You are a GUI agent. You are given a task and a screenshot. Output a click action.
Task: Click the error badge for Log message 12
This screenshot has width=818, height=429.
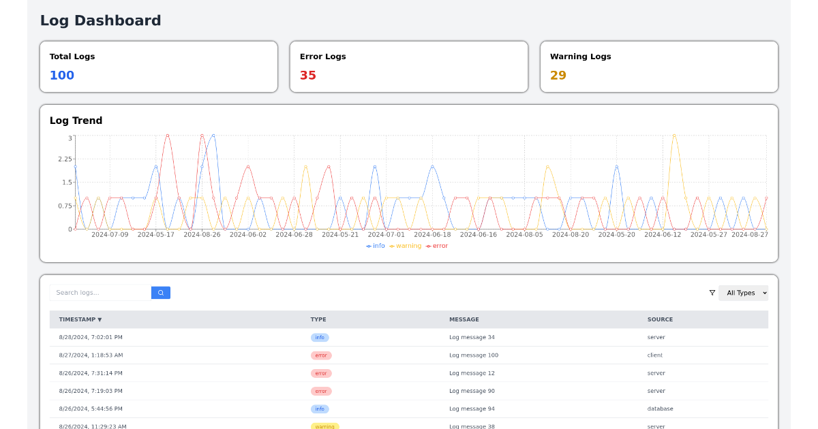coord(321,373)
